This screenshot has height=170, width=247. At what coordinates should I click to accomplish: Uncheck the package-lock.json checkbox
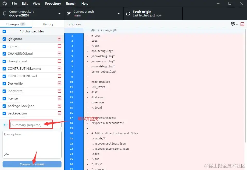[4, 106]
